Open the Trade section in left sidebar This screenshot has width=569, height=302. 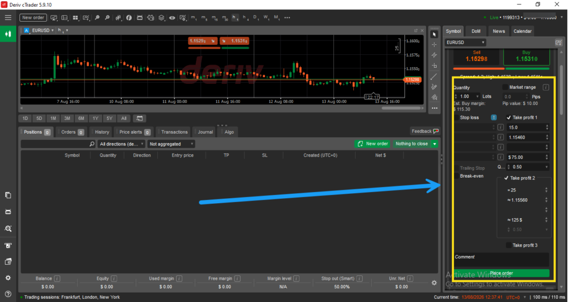(x=8, y=34)
